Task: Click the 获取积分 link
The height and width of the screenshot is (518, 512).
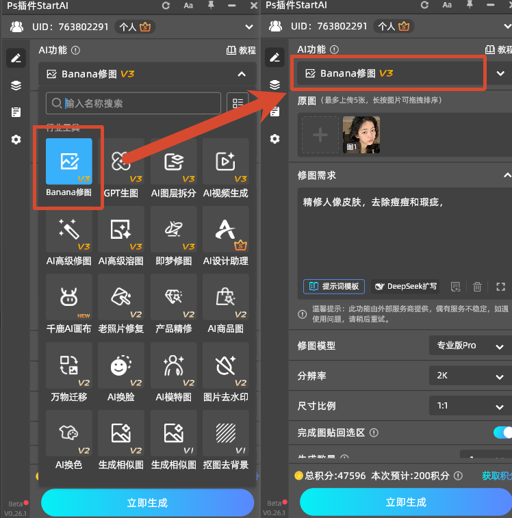Action: pyautogui.click(x=496, y=476)
